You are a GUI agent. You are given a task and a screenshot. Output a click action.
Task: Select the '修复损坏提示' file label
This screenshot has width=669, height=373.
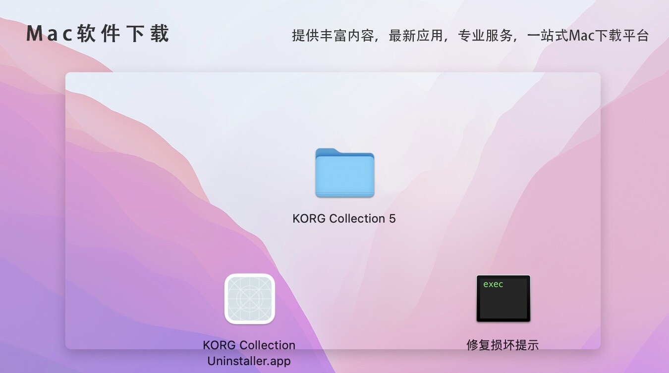[x=502, y=345]
